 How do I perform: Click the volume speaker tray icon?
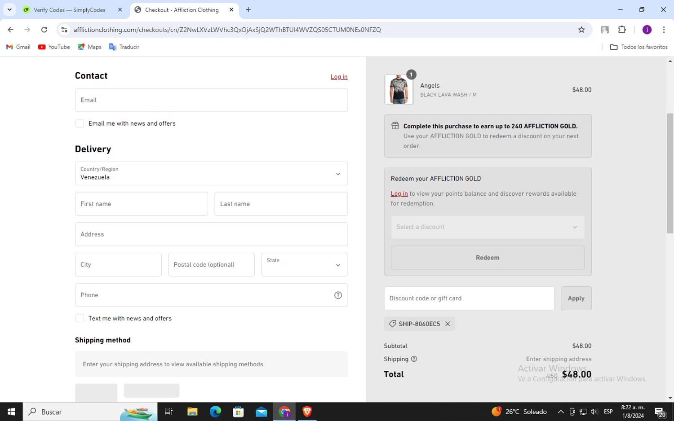point(594,412)
